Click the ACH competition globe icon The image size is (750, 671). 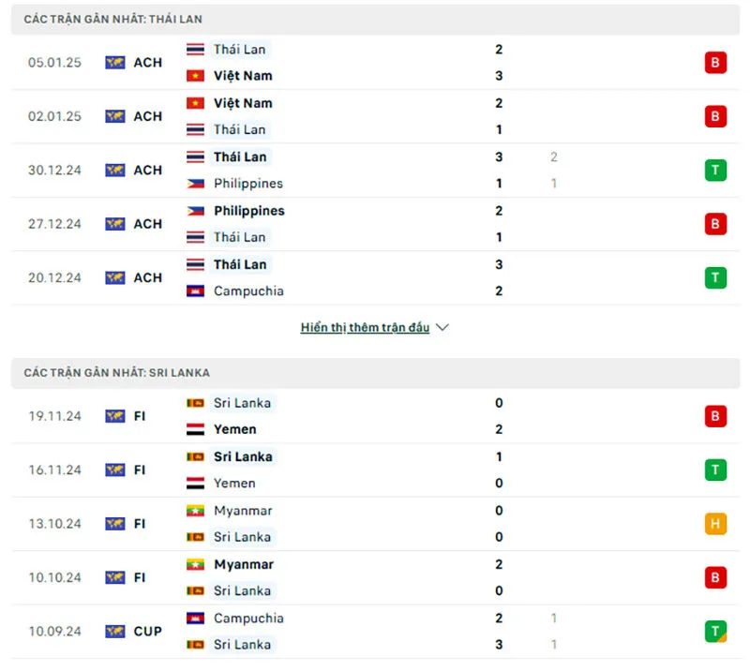116,63
